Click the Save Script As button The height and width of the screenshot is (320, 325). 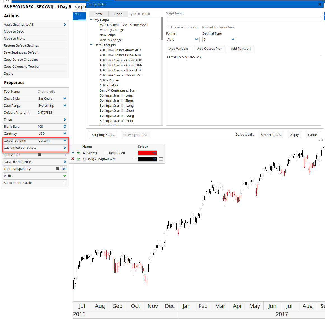pos(270,135)
